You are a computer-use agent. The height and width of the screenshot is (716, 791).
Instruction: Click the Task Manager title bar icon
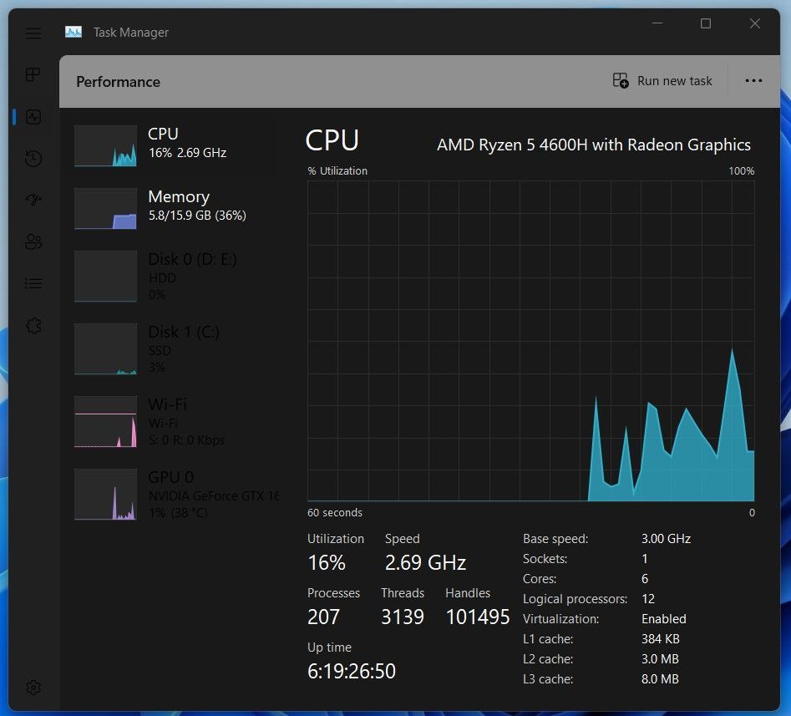pos(72,32)
